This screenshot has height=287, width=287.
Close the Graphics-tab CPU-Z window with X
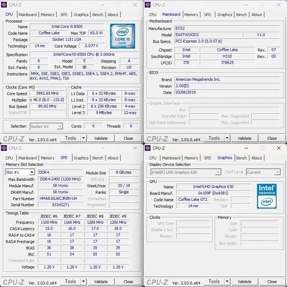click(x=278, y=148)
